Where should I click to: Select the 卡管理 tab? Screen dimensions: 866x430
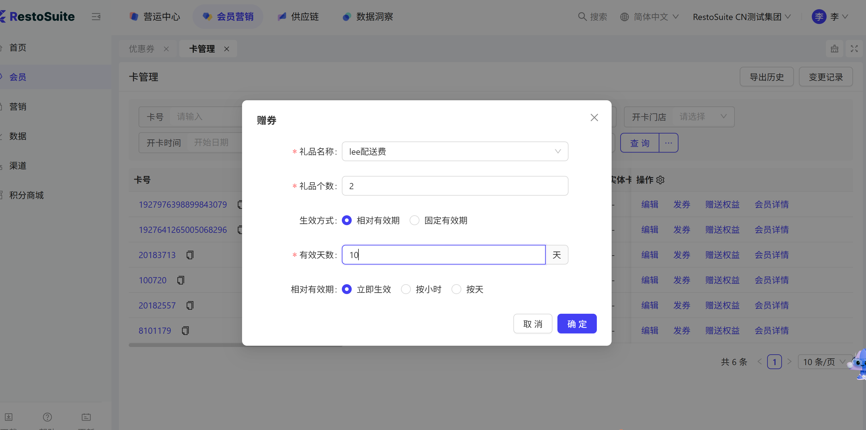point(202,49)
